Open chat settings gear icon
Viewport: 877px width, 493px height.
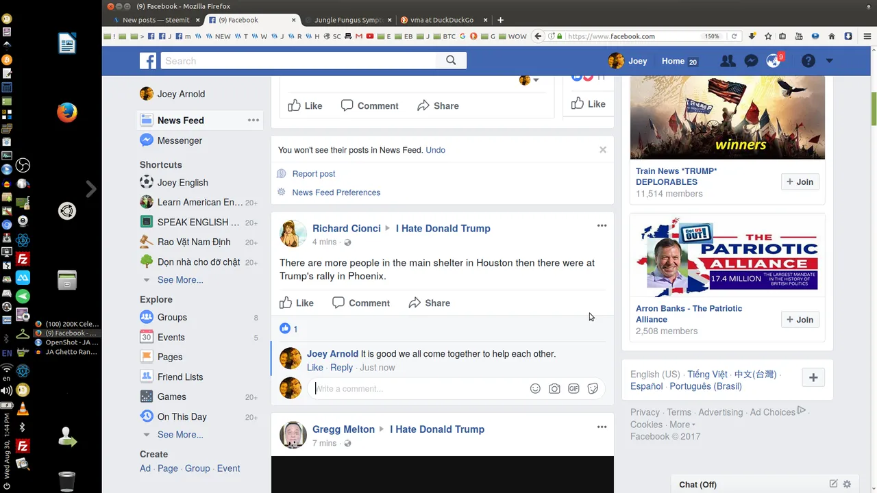847,484
